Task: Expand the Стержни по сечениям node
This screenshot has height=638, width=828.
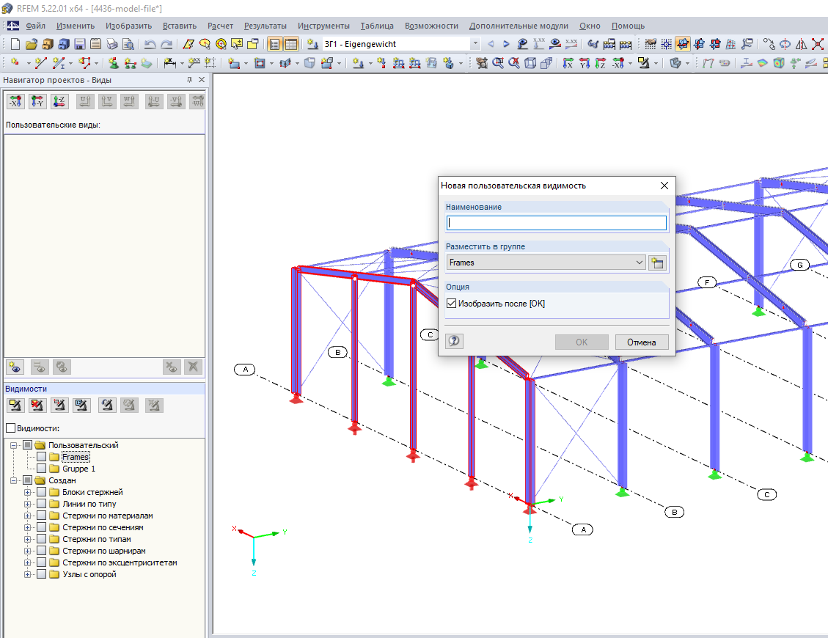Action: click(27, 527)
